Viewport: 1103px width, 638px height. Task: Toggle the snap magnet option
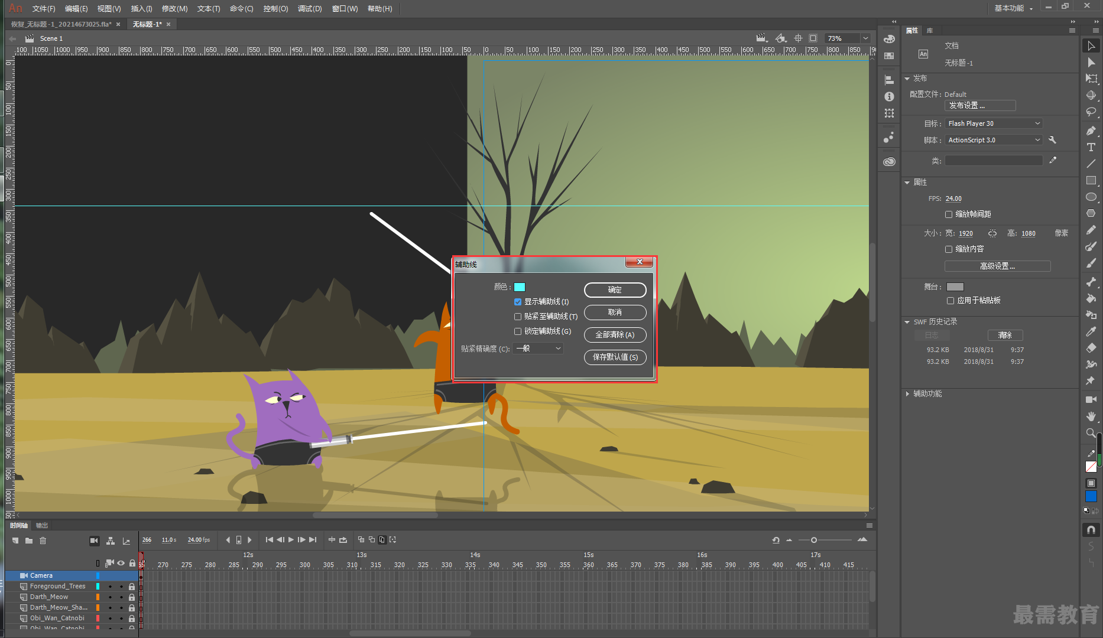tap(1091, 529)
